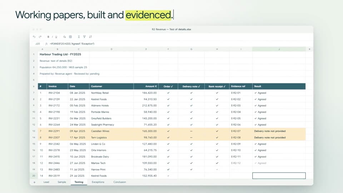
Task: Click the Customer column header cell
Action: pos(111,86)
